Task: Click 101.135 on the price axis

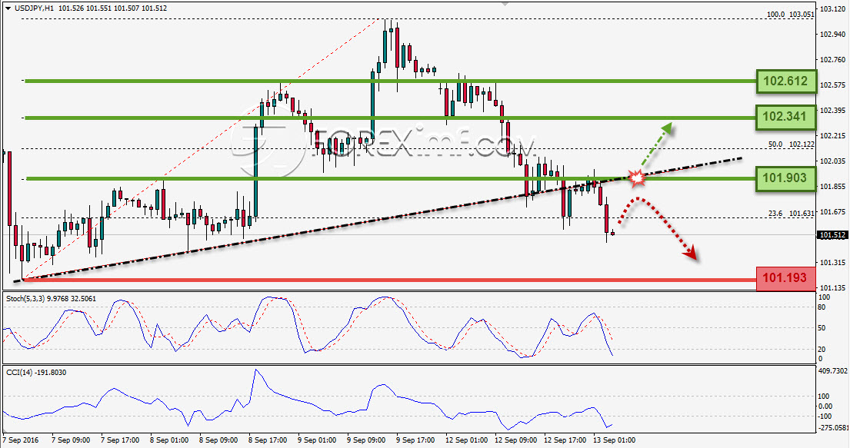Action: click(x=832, y=287)
